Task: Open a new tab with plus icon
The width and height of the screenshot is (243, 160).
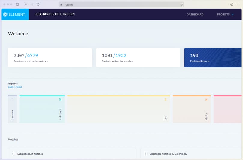Action: click(238, 4)
